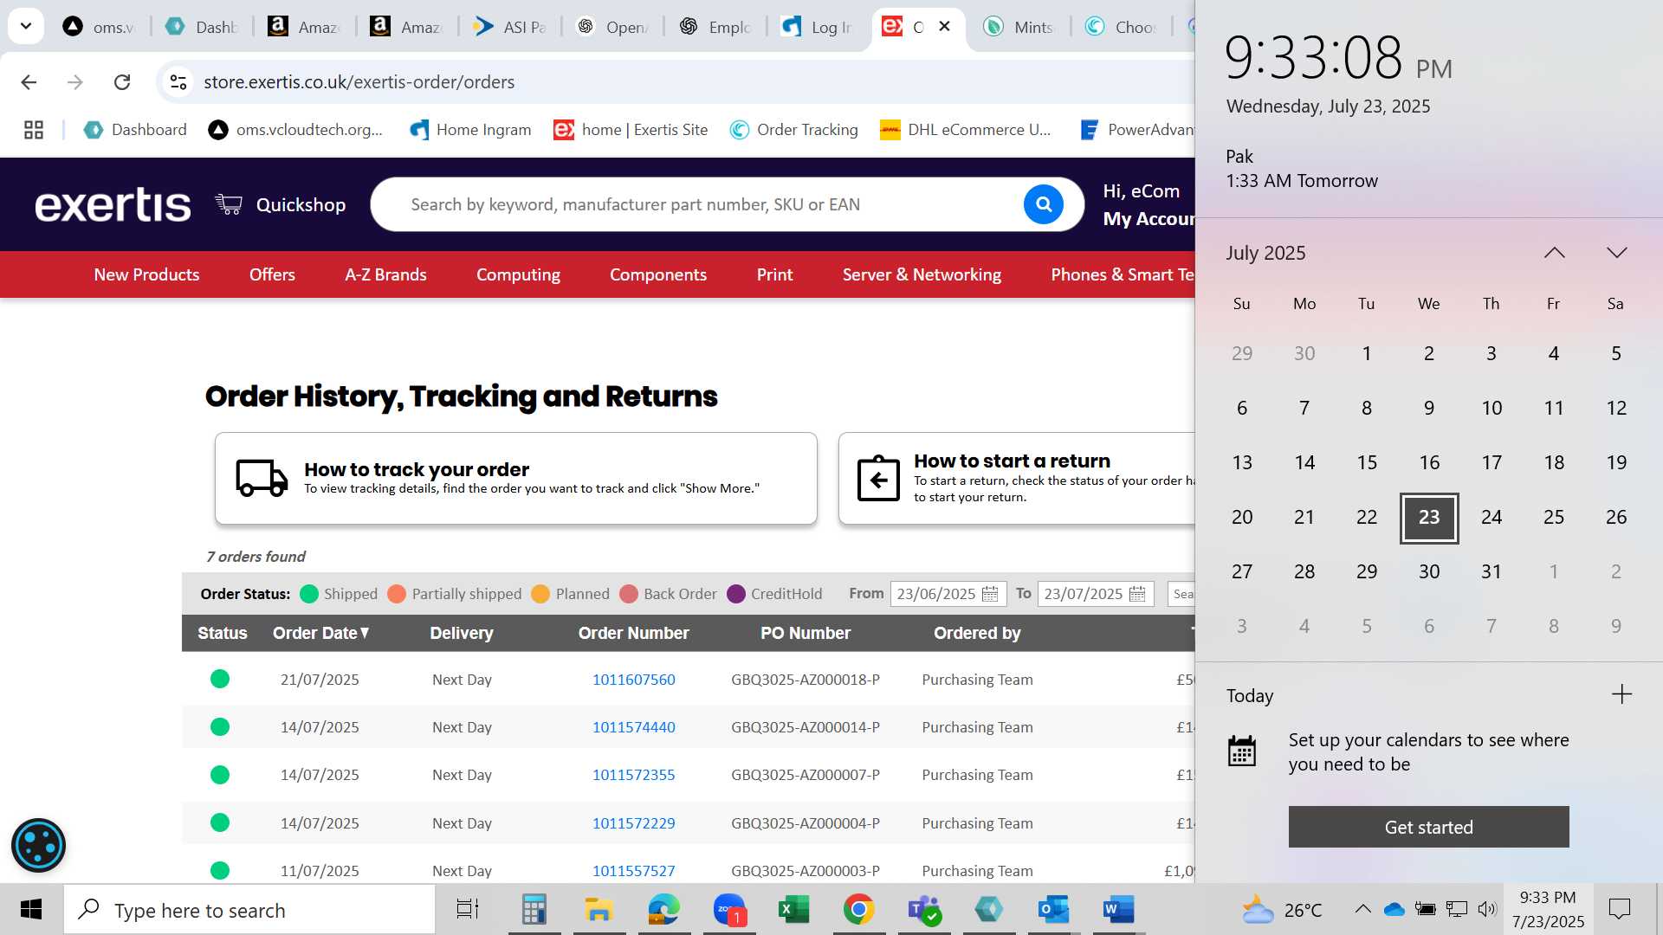Launch Calculator from taskbar
Screen dimensions: 1663x935
click(534, 910)
